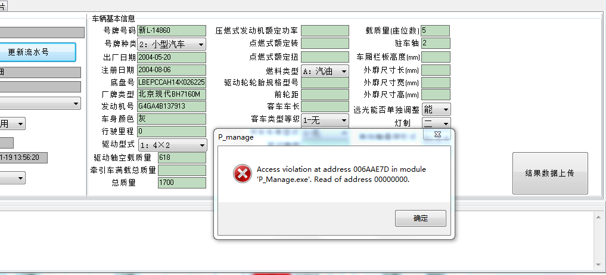Open the 远光能否单独调整 dropdown
Viewport: 606px width, 275px height.
tap(436, 109)
